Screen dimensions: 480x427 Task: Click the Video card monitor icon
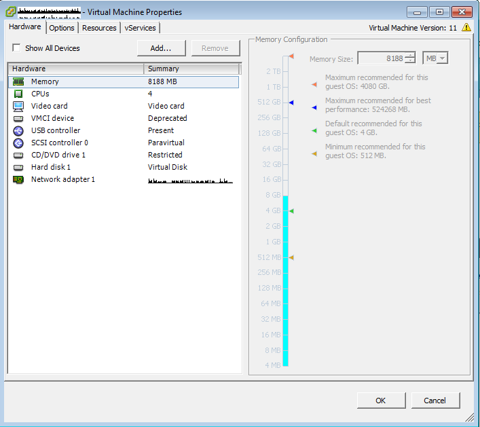[18, 106]
